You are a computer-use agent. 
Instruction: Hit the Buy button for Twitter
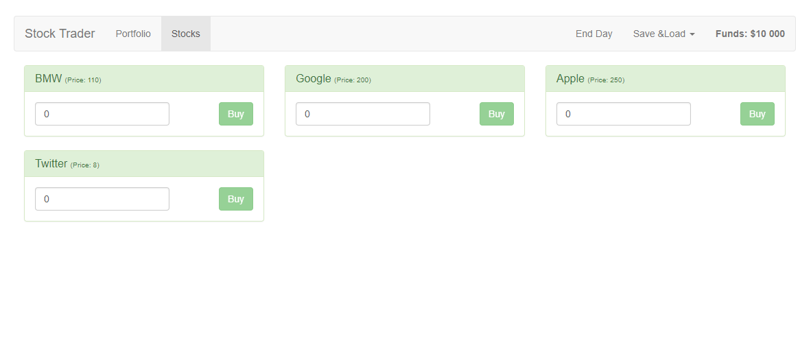235,199
